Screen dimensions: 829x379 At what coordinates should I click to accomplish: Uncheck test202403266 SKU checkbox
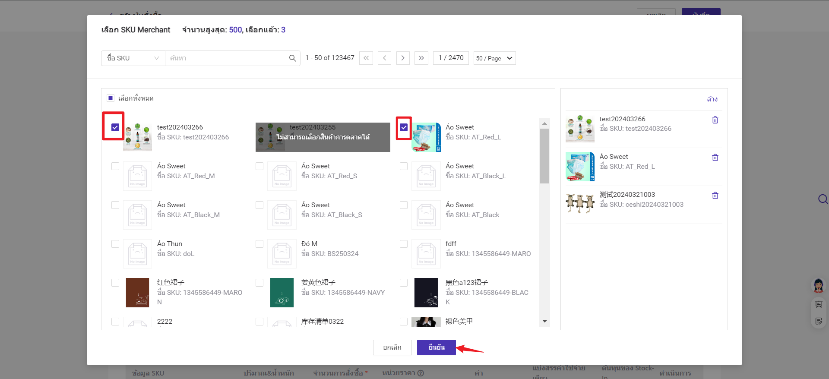[115, 127]
